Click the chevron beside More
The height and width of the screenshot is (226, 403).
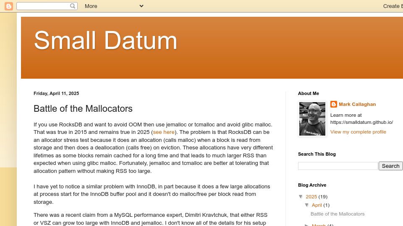141,6
